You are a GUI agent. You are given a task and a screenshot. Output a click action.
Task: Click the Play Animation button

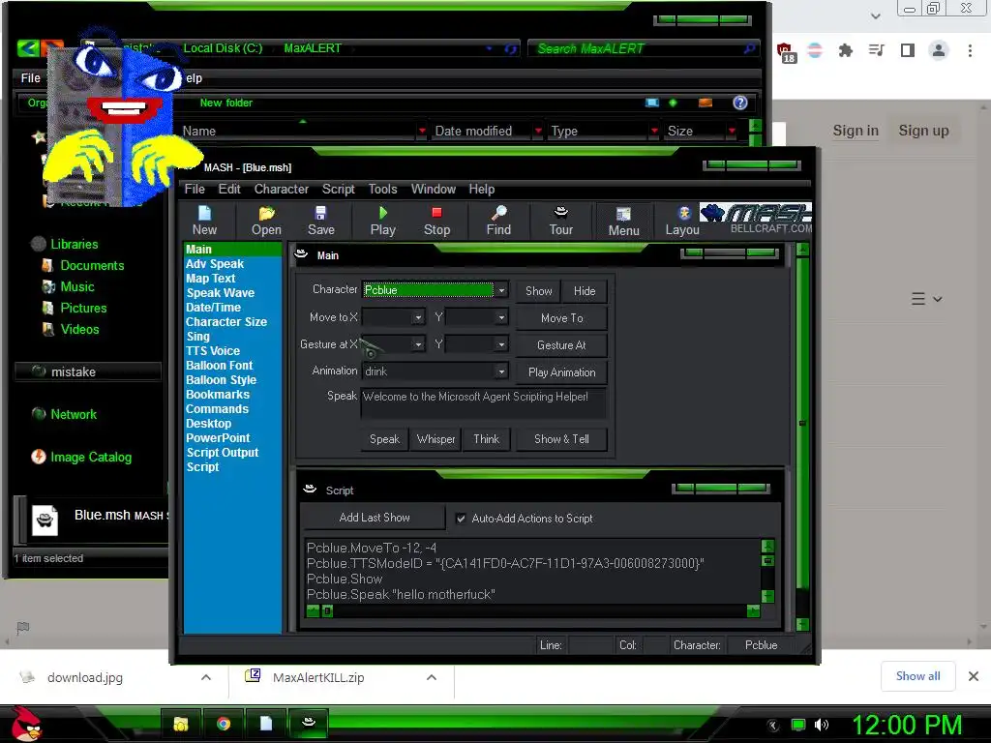562,372
